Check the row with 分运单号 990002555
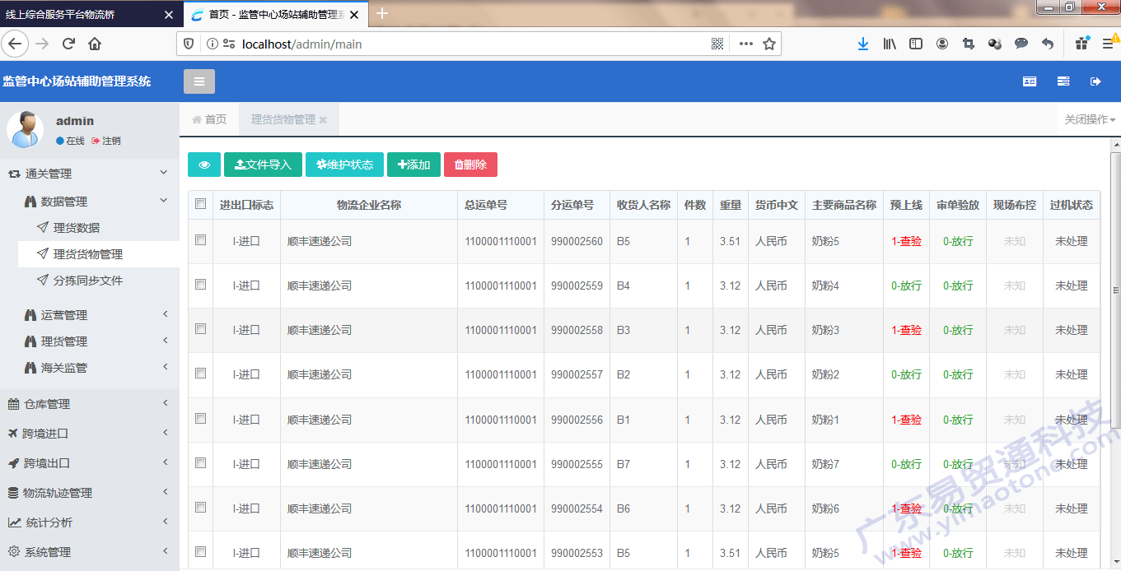This screenshot has width=1121, height=571. [x=200, y=462]
